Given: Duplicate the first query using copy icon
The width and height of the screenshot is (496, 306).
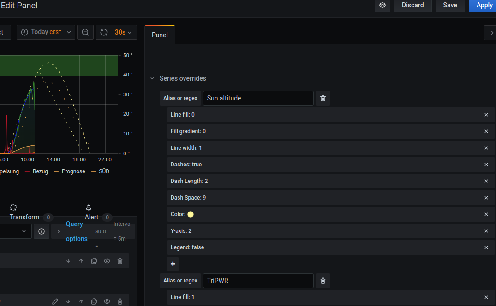Looking at the screenshot, I should 94,261.
